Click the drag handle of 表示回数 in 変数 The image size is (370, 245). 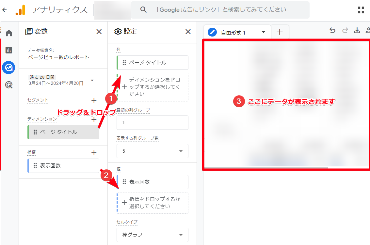click(x=35, y=165)
